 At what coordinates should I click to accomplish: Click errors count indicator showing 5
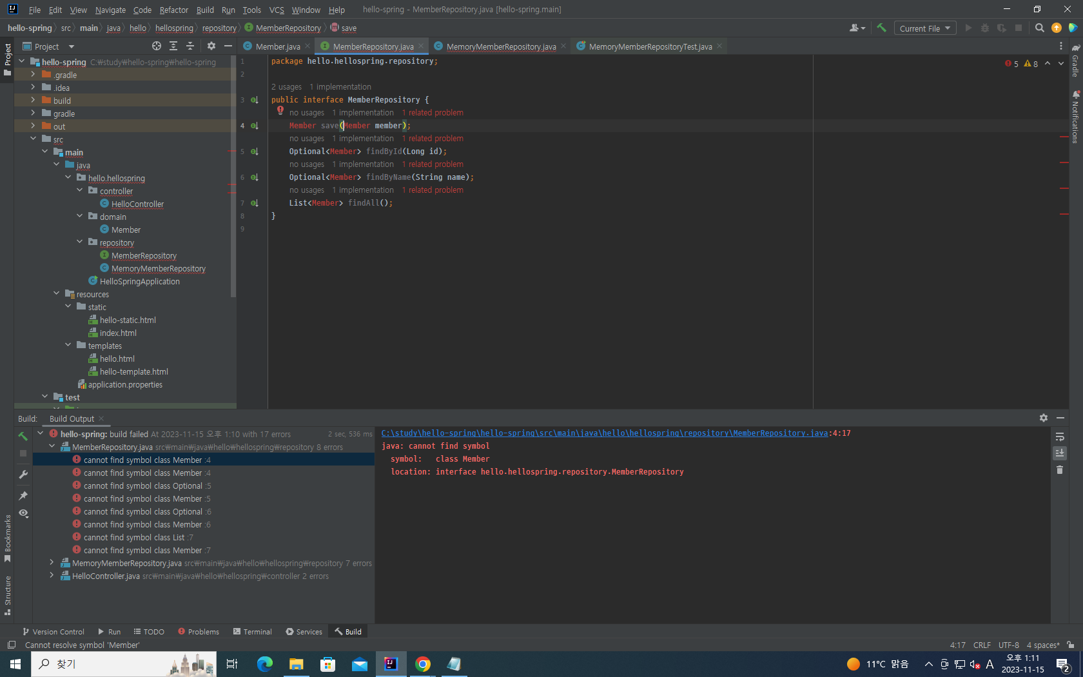(1011, 64)
